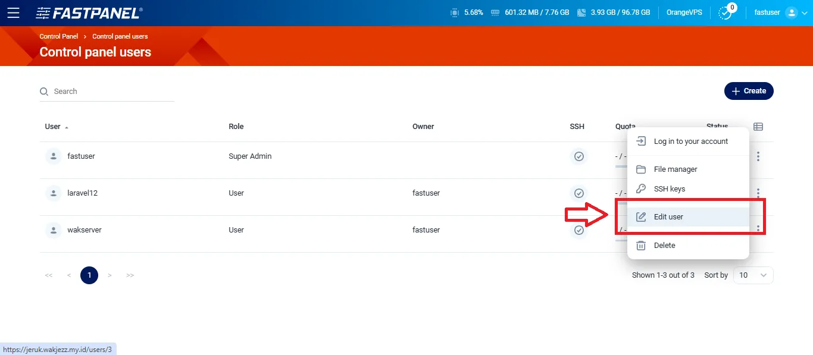Open the three-dot menu for fastuser row
Viewport: 813px width, 355px height.
click(x=758, y=156)
